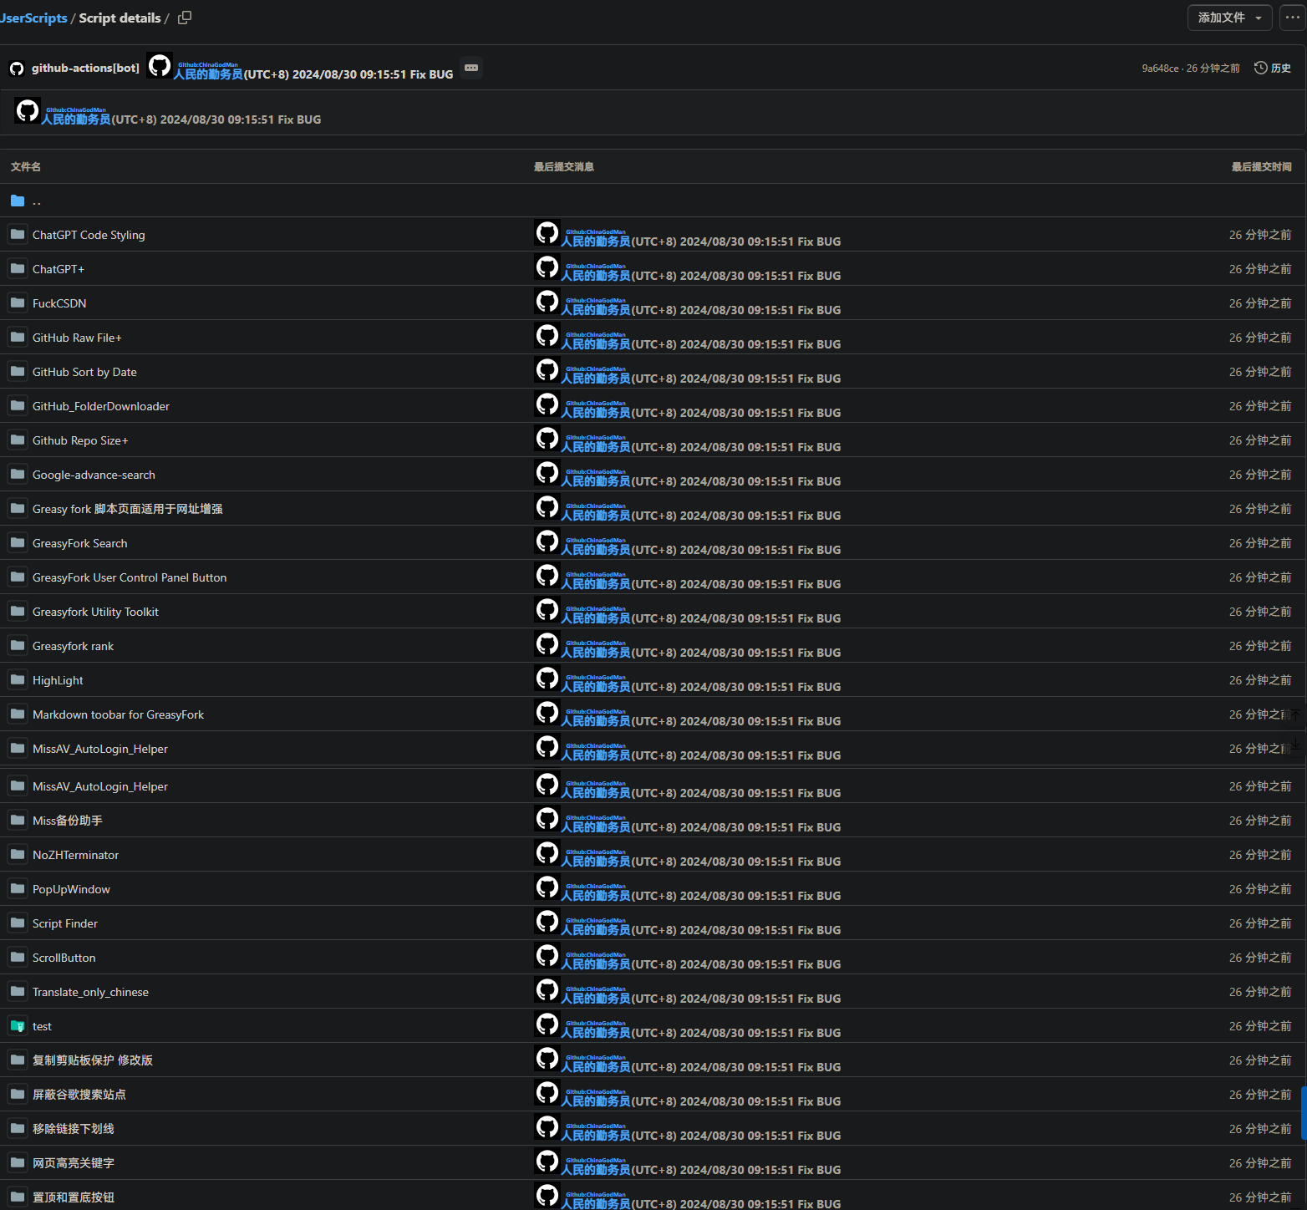Click the scroll-to-bottom arrow button

pos(1295,744)
